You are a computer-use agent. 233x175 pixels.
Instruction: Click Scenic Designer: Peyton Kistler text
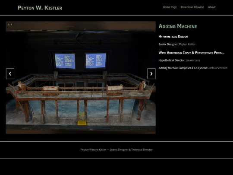[x=177, y=45]
